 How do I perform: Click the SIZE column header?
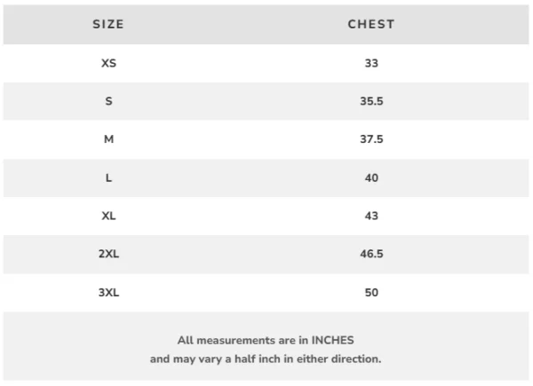coord(108,24)
